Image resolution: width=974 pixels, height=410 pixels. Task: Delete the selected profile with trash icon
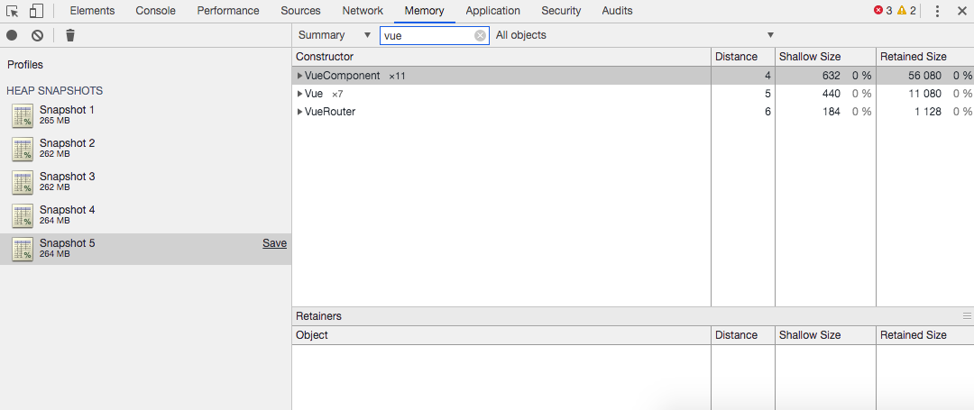(70, 35)
